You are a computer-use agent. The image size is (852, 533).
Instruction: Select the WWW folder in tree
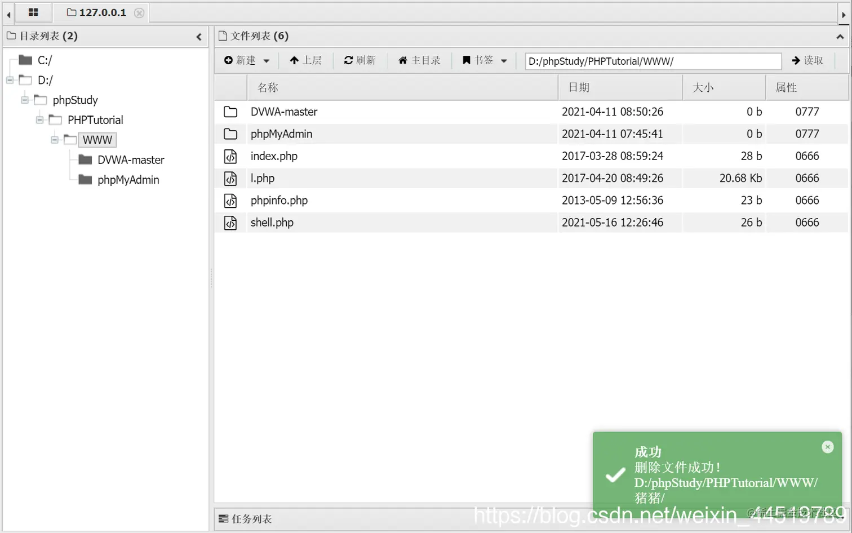97,140
